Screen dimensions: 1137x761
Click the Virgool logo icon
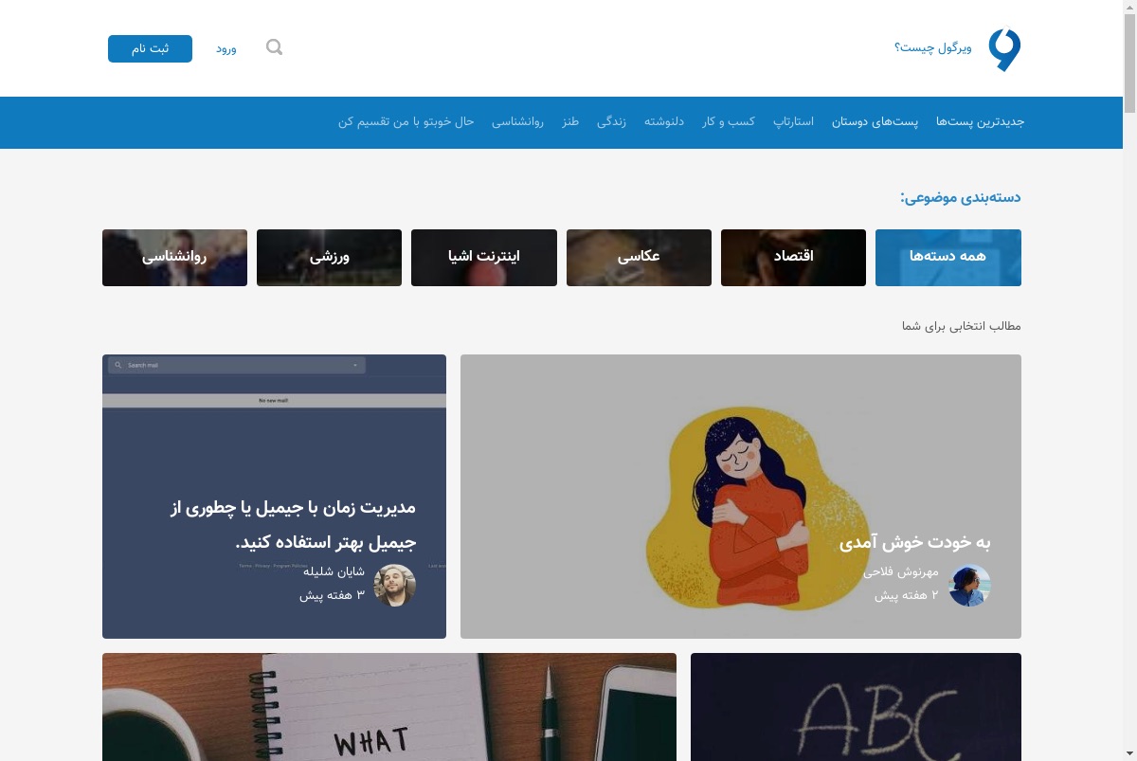1004,49
